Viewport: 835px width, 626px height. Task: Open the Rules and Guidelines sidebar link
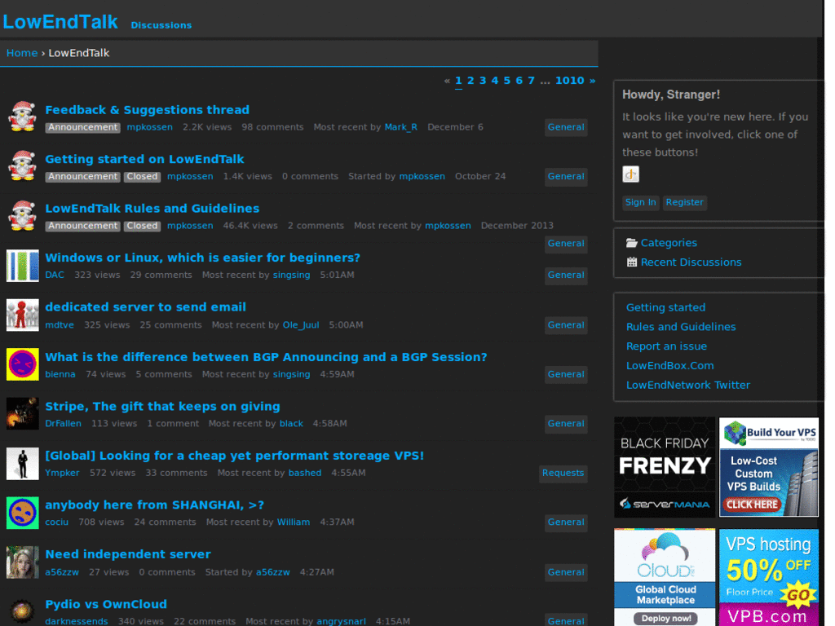click(681, 327)
